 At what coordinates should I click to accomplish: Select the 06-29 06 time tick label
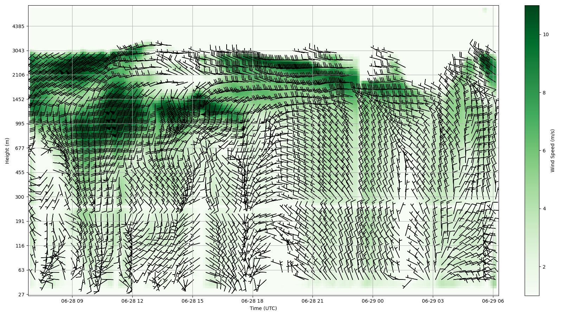(x=493, y=301)
